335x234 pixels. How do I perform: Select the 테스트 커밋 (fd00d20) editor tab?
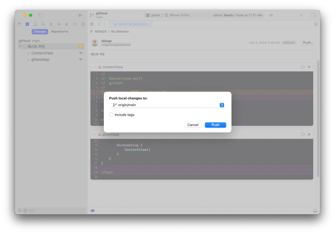[131, 24]
